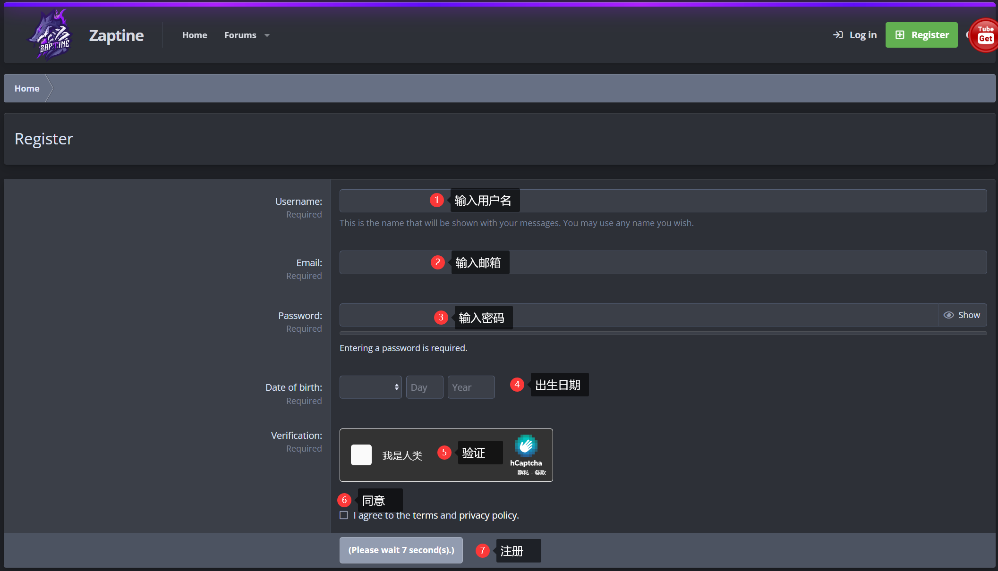Click the Log in arrow icon

point(838,35)
